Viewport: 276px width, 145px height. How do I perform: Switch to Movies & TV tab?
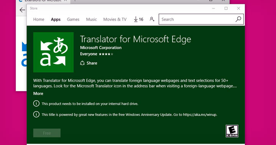[115, 19]
